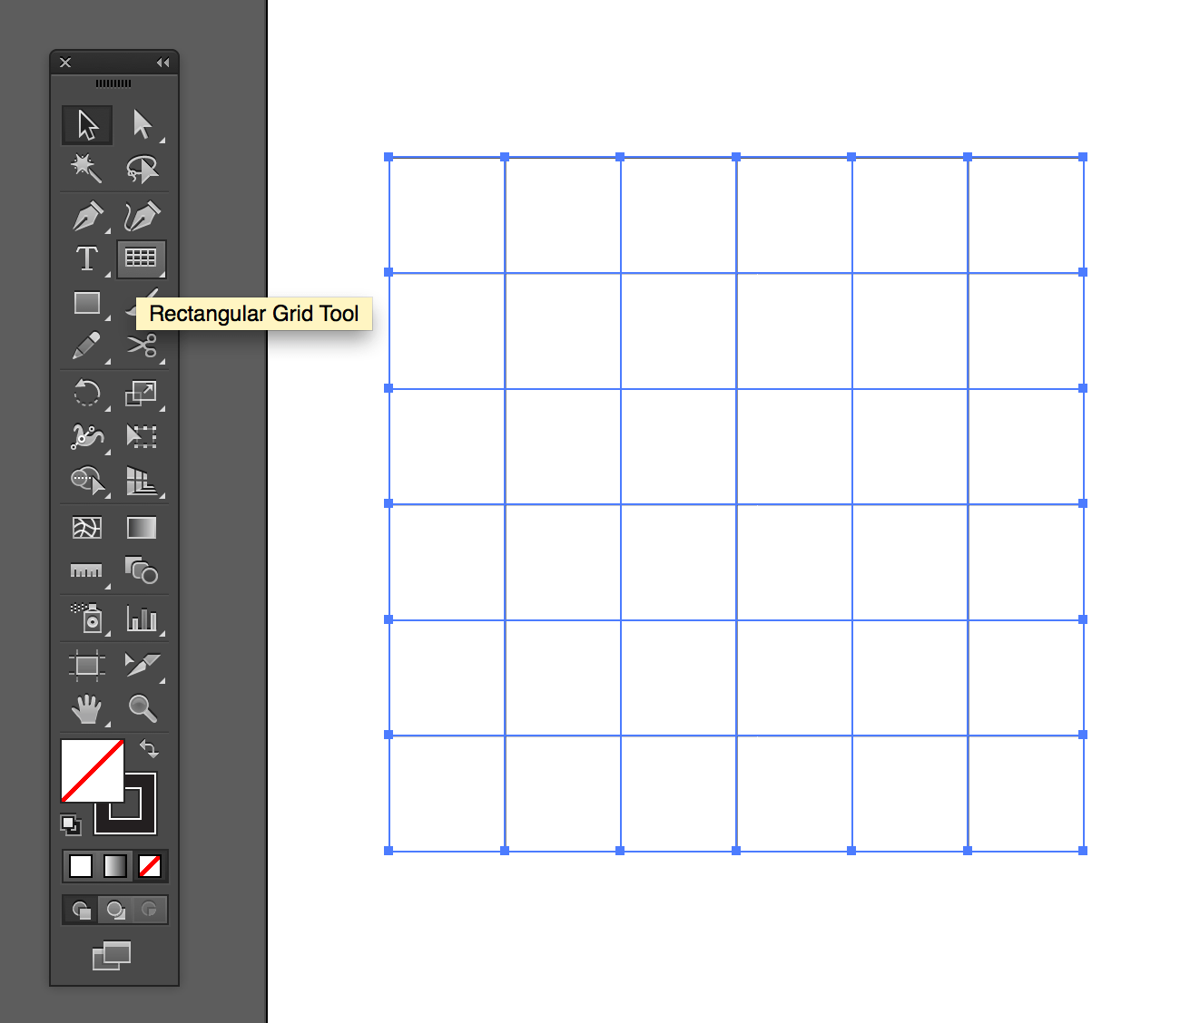
Task: Swap fill and stroke colors
Action: click(150, 749)
